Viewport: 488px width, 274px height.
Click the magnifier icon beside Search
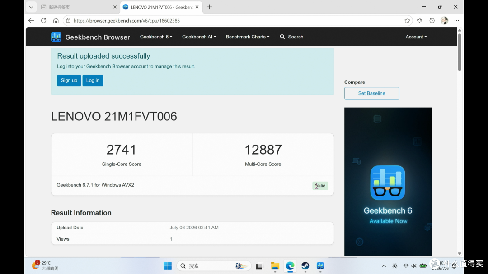(282, 37)
